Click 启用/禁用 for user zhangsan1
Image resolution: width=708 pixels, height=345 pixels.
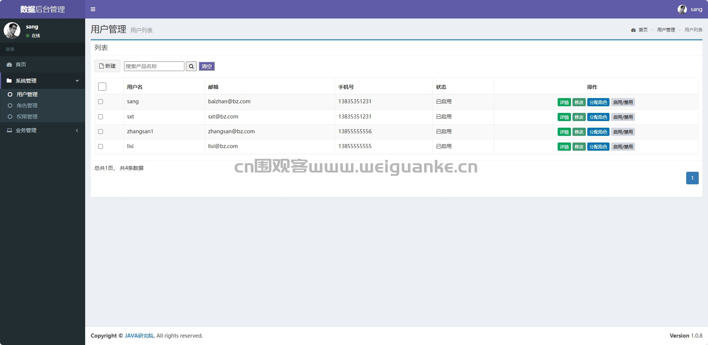pos(623,132)
